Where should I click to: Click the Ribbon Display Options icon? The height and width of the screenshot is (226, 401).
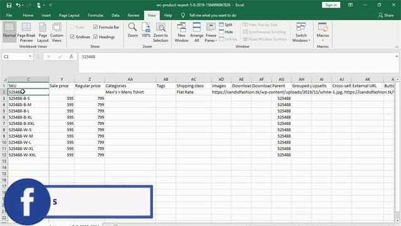[x=350, y=5]
